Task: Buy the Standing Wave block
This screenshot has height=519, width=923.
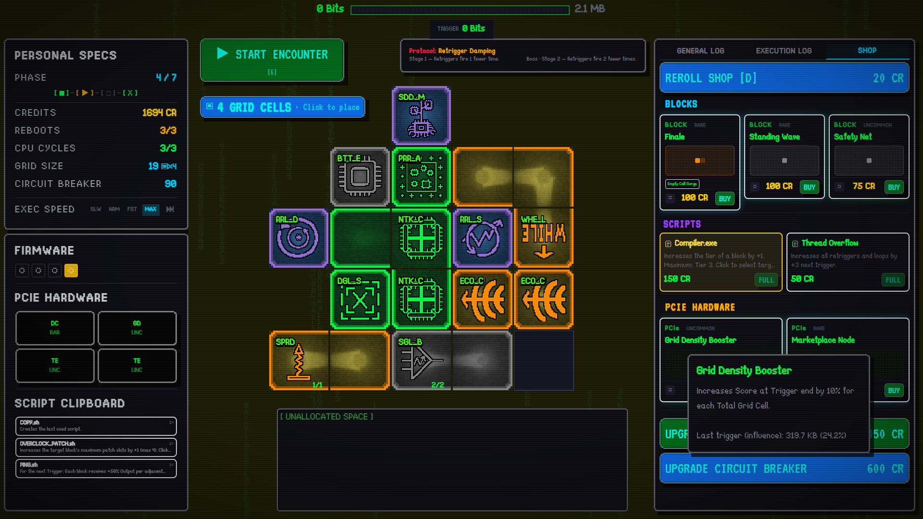Action: point(809,187)
